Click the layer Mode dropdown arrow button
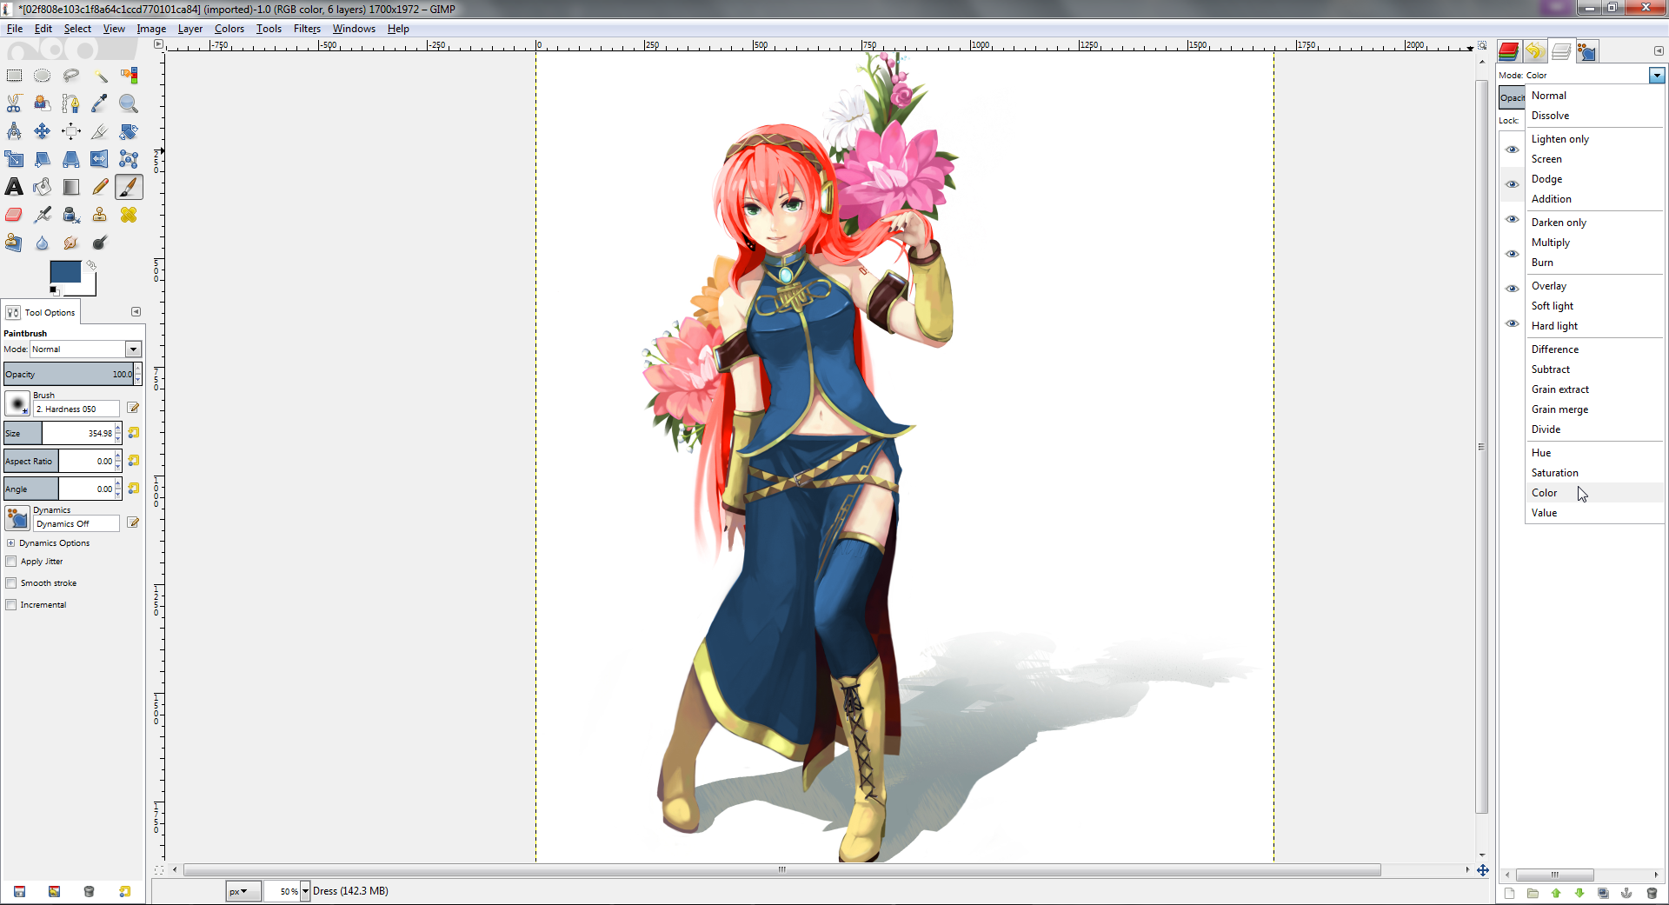Image resolution: width=1669 pixels, height=905 pixels. pos(1657,76)
